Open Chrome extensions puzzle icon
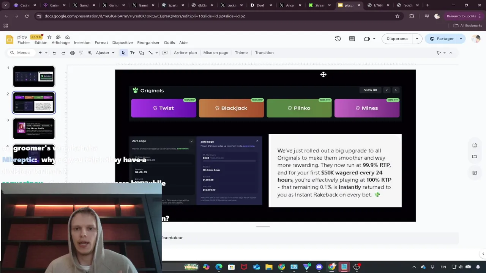 pos(412,16)
